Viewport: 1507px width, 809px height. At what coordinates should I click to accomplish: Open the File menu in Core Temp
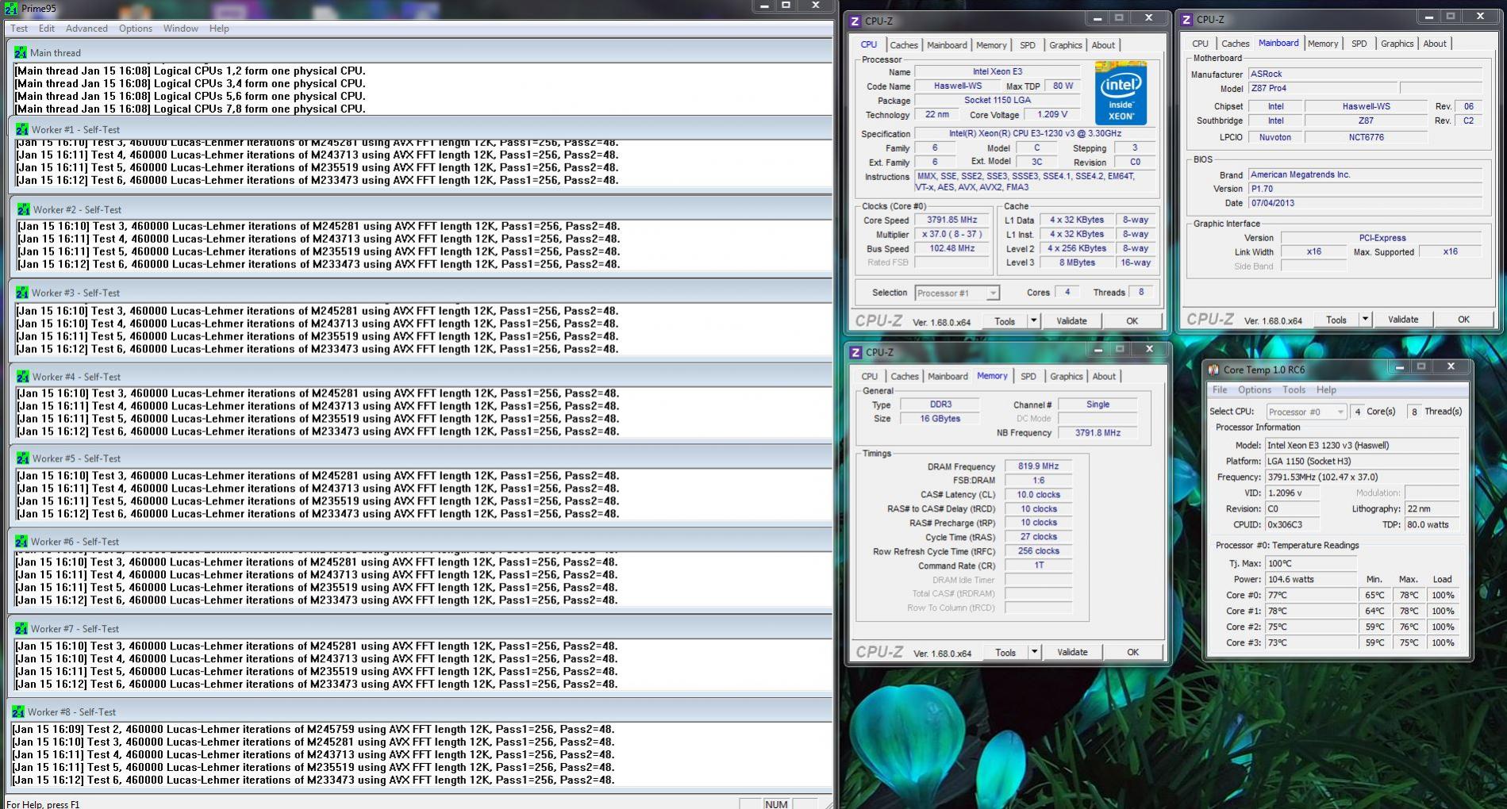1220,390
